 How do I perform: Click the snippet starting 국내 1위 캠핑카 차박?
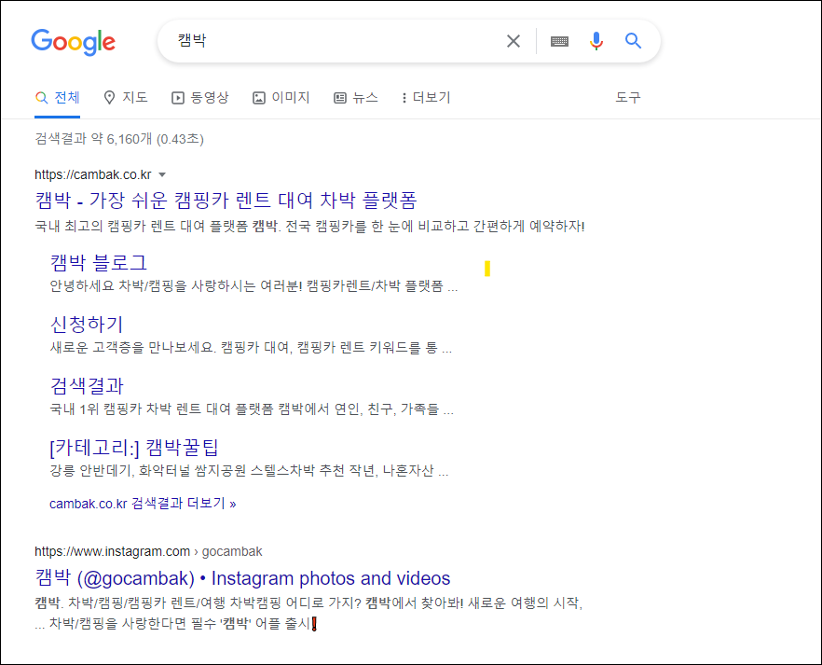(252, 409)
